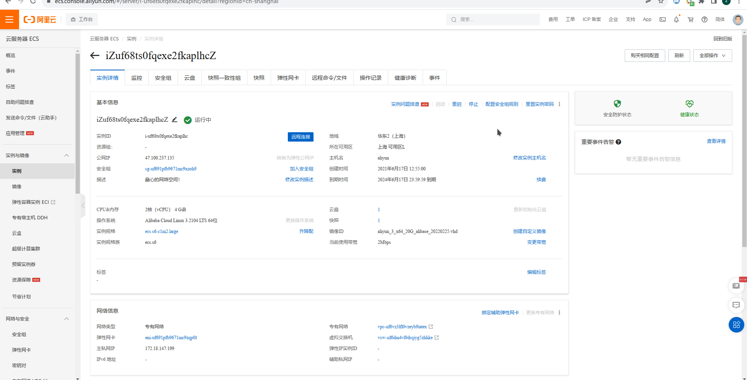The height and width of the screenshot is (380, 747).
Task: Open the 弹性网卡 tab
Action: (x=288, y=78)
